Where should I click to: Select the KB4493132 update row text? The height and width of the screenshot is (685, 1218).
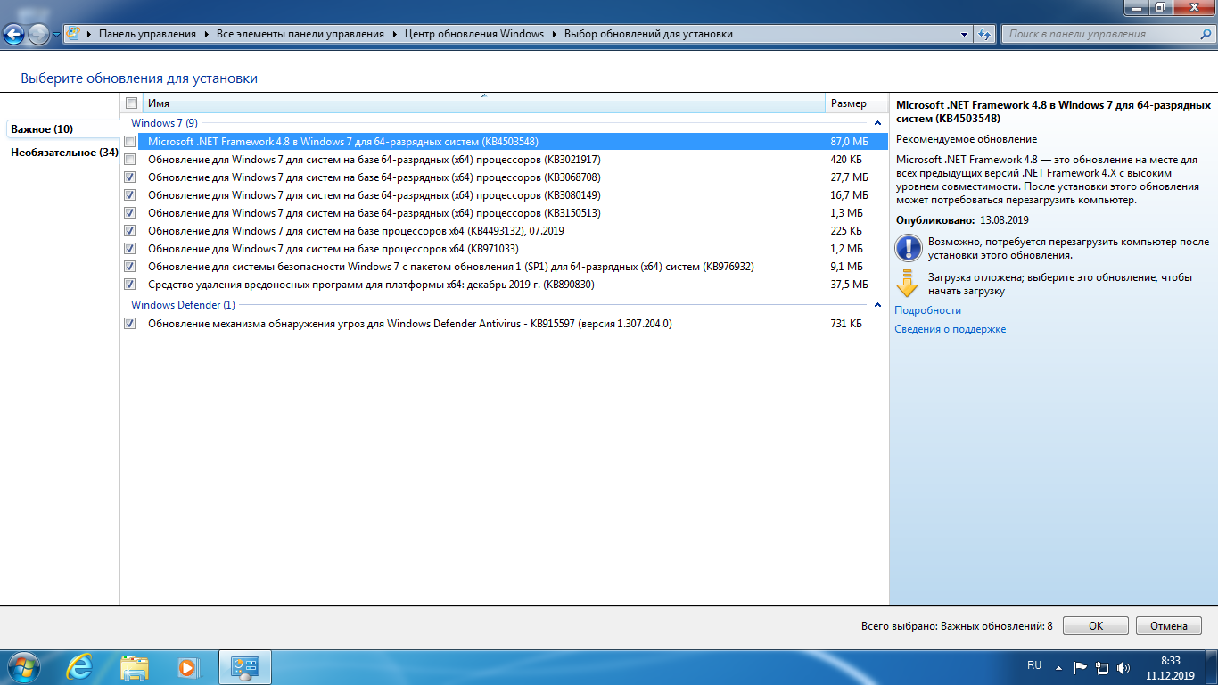coord(356,231)
